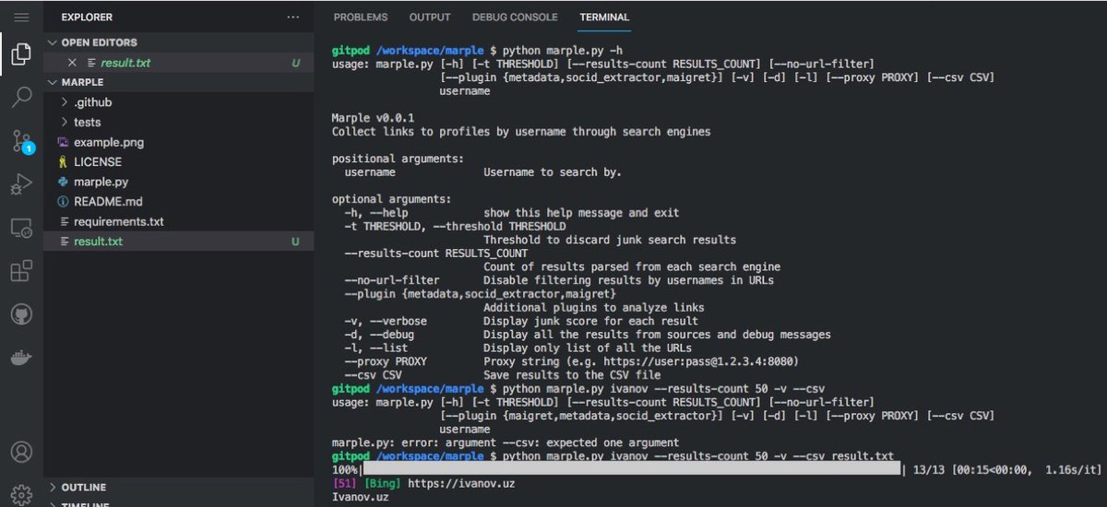Screen dimensions: 1107x507
Task: Open the Manage gear icon
Action: [x=21, y=494]
